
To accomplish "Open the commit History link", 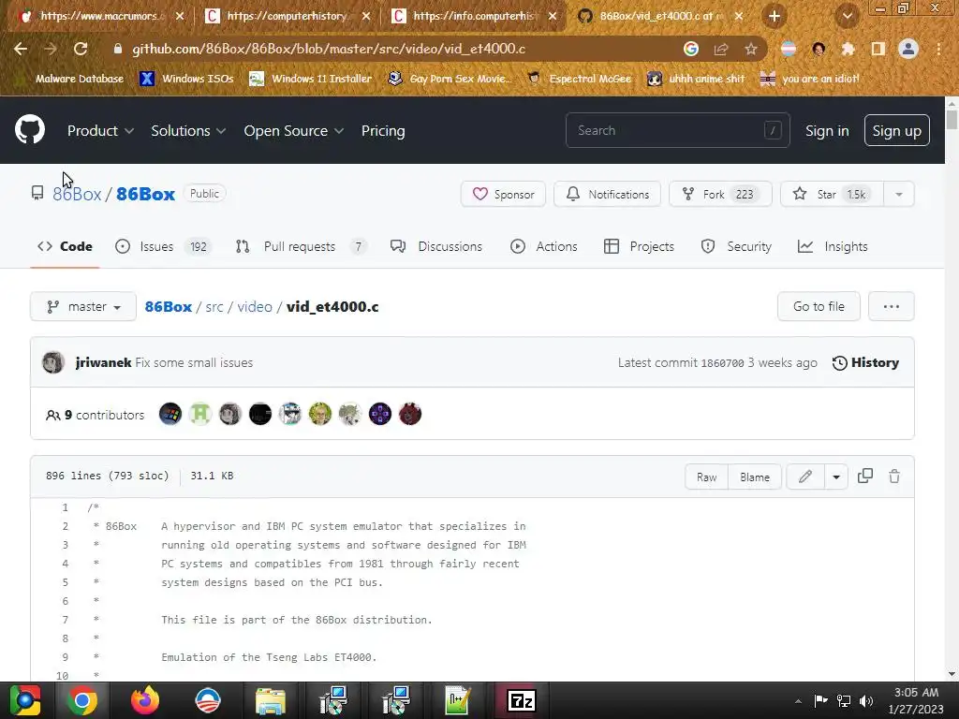I will click(865, 362).
